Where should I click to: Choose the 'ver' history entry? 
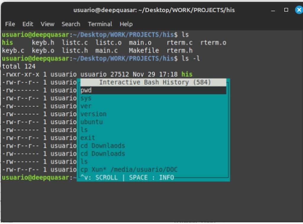[x=86, y=106]
